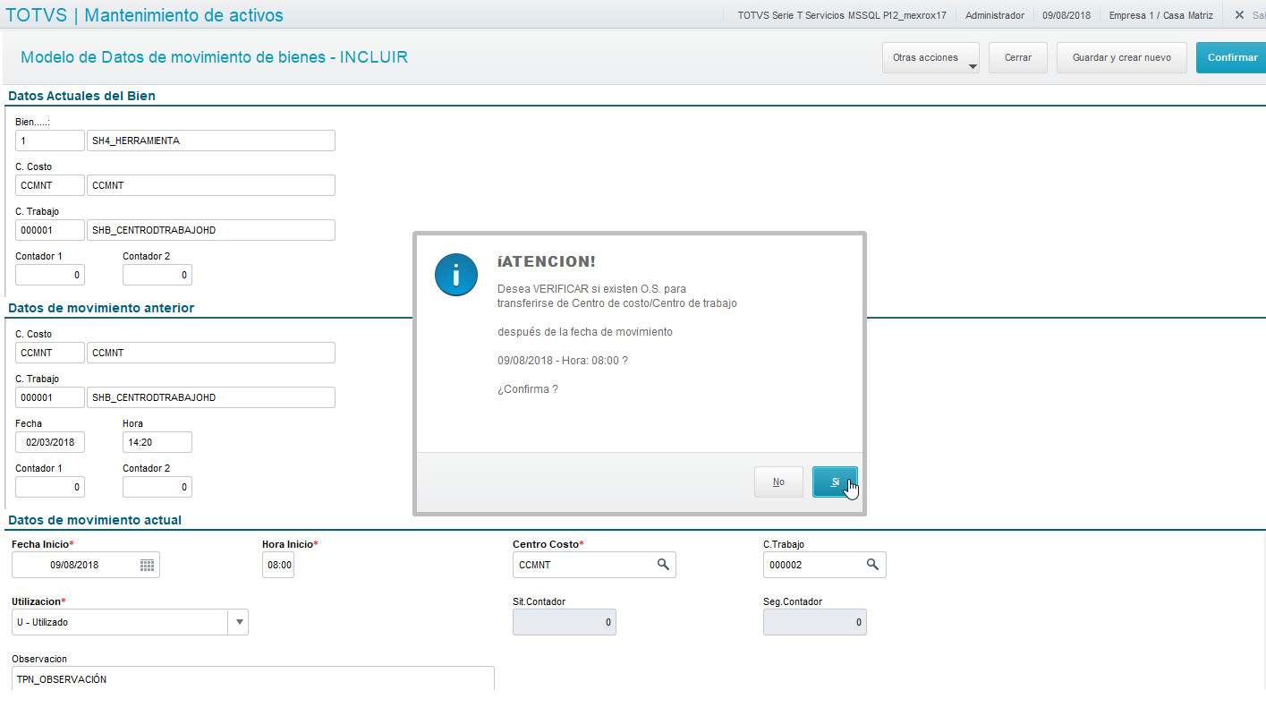Expand the Otras acciones dropdown

point(930,57)
